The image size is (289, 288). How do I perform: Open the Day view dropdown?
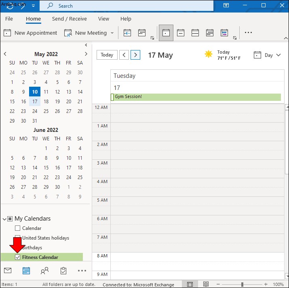[x=267, y=55]
